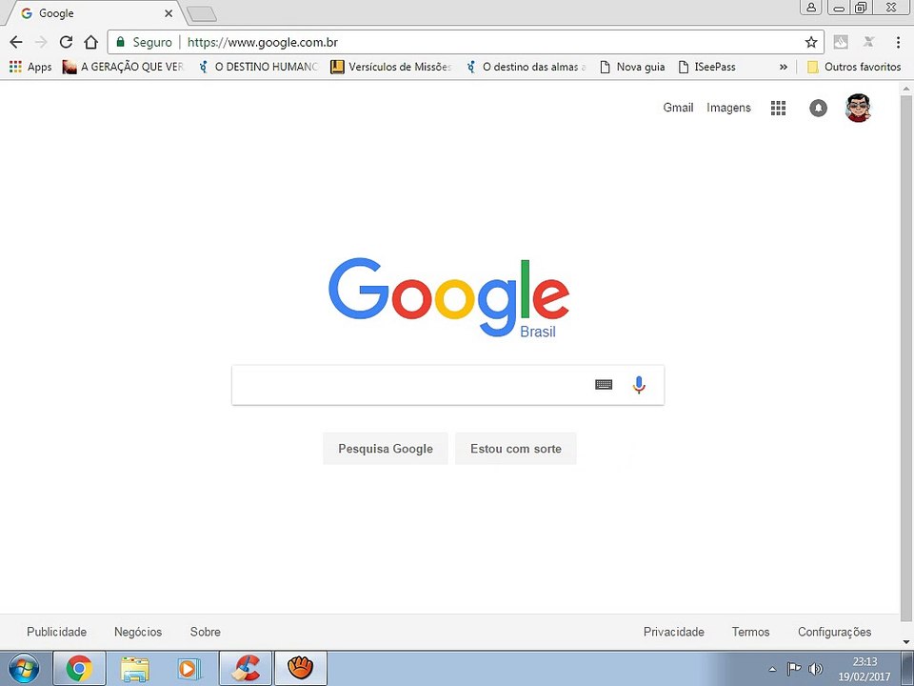This screenshot has height=686, width=914.
Task: Click the extension icon next to the star
Action: (x=840, y=42)
